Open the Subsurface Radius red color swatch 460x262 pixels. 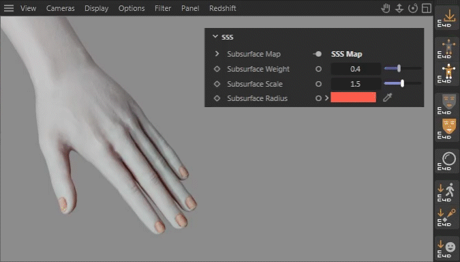pos(353,98)
